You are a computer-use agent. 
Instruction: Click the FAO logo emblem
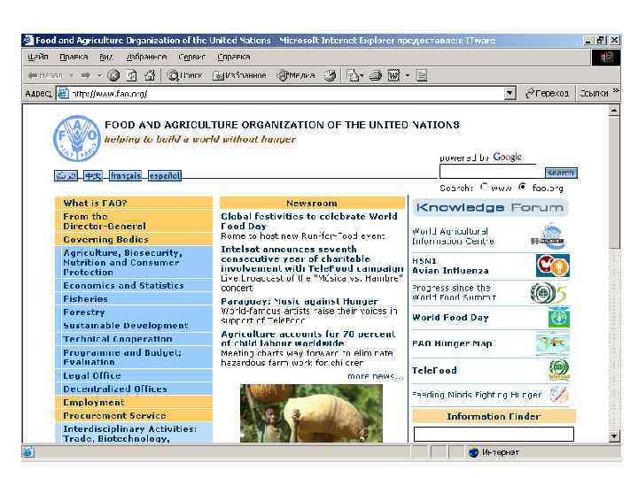click(76, 138)
